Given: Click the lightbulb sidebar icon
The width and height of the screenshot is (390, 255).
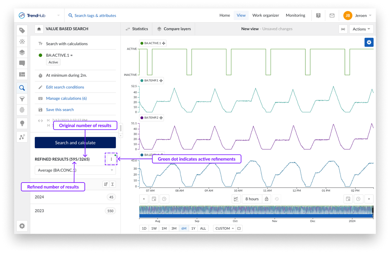Looking at the screenshot, I should [22, 123].
